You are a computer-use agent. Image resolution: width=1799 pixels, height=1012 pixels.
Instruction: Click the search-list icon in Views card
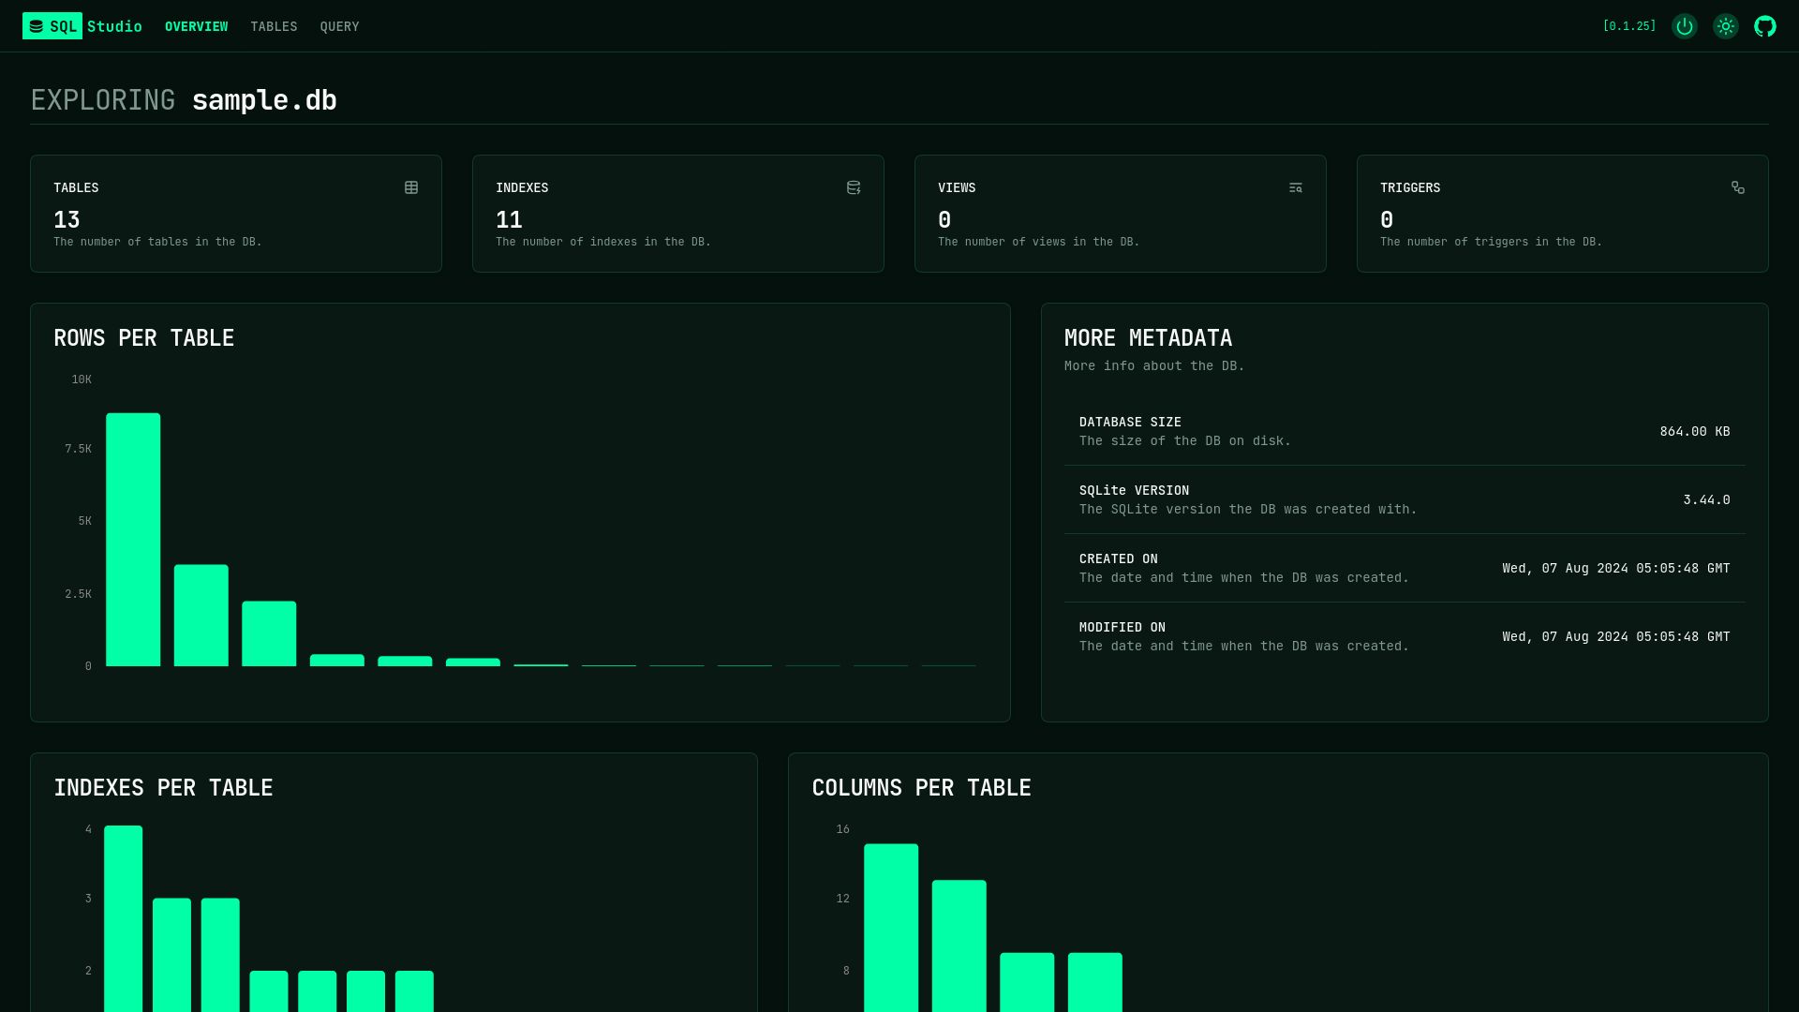click(1296, 187)
